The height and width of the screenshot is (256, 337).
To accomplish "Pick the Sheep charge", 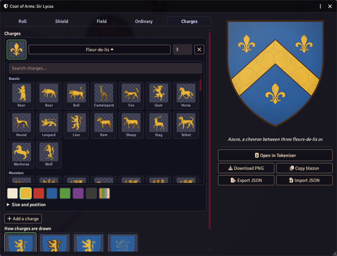I will pyautogui.click(x=131, y=125).
